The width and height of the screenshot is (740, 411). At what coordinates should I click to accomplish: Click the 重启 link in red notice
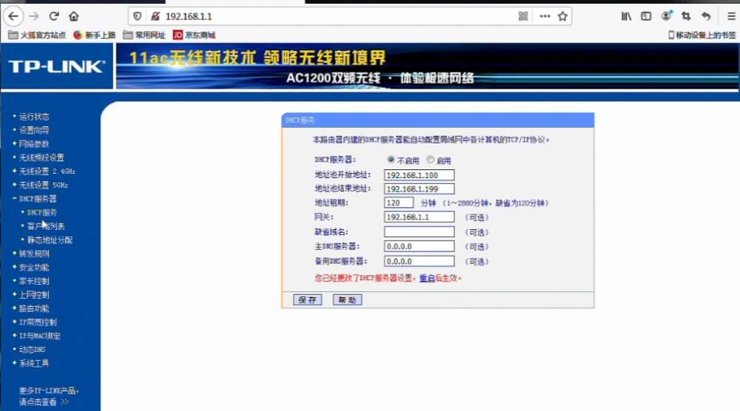(426, 278)
